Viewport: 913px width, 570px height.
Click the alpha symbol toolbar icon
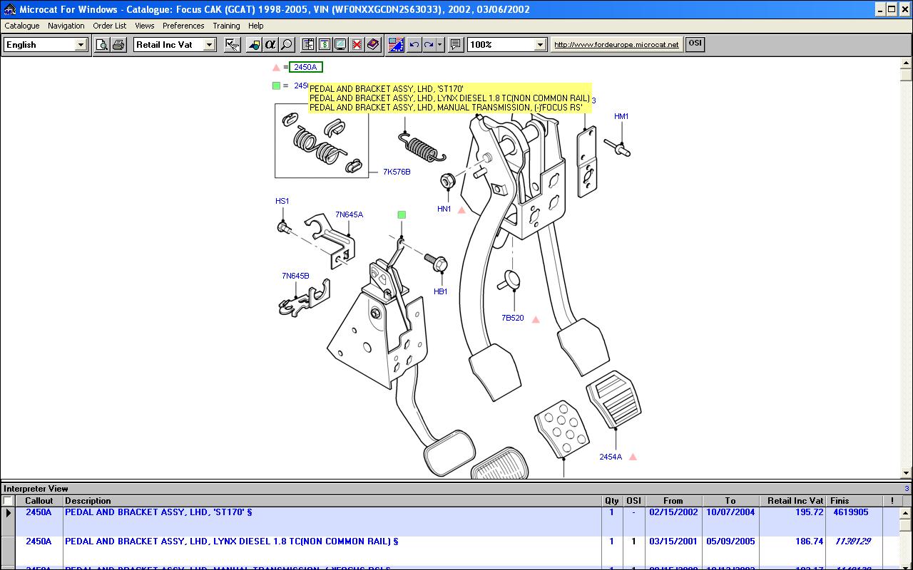click(270, 45)
